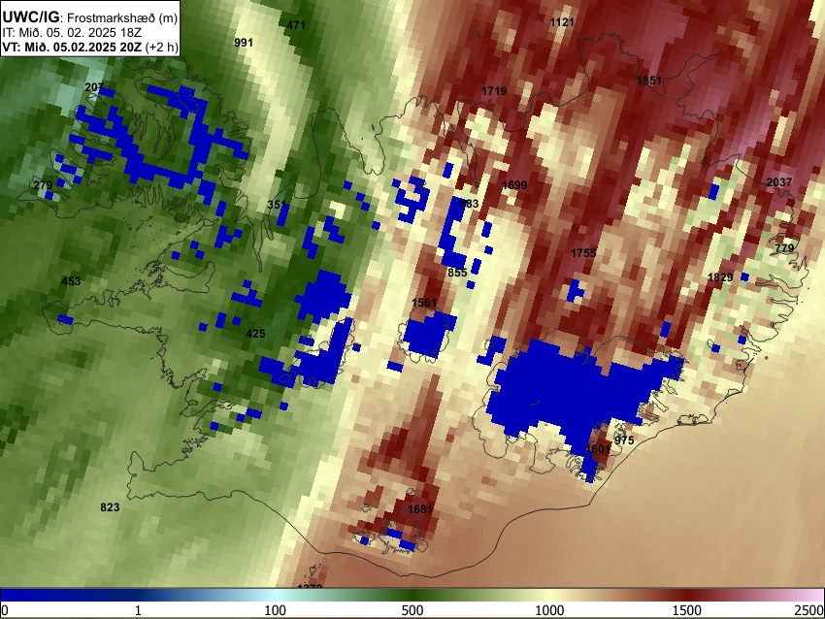Click the IT: Mið. 05. 02. 2025 18Z line
The image size is (825, 619).
[72, 33]
